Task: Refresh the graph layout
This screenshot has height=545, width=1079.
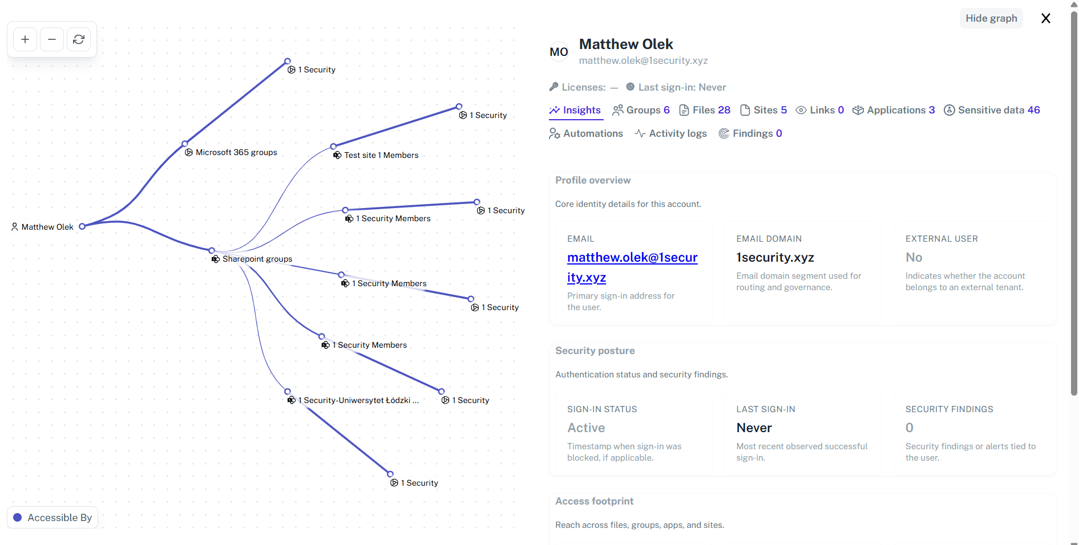Action: [x=79, y=39]
